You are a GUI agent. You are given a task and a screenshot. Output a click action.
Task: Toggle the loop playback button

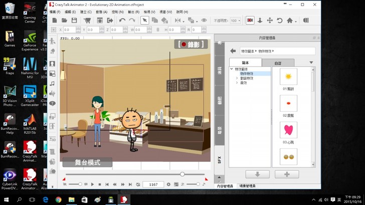coord(138,184)
